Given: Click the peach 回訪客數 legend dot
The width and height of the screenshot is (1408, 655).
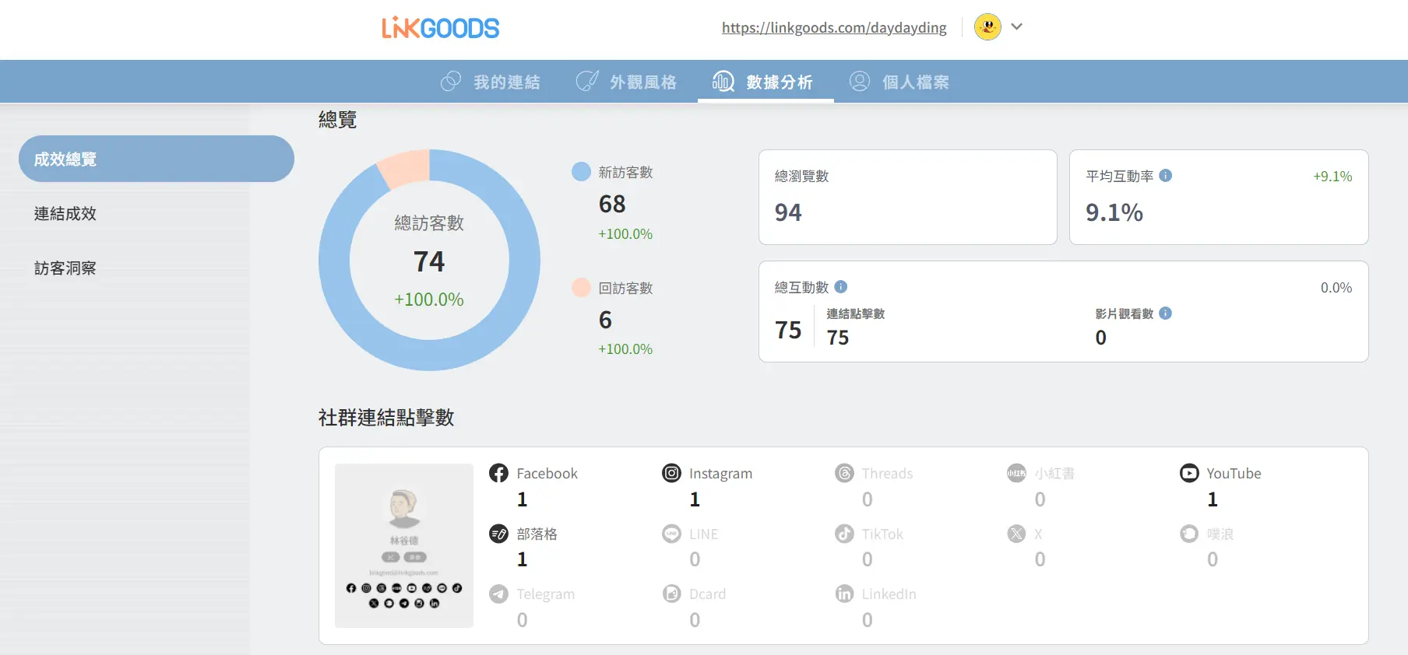Looking at the screenshot, I should tap(581, 288).
